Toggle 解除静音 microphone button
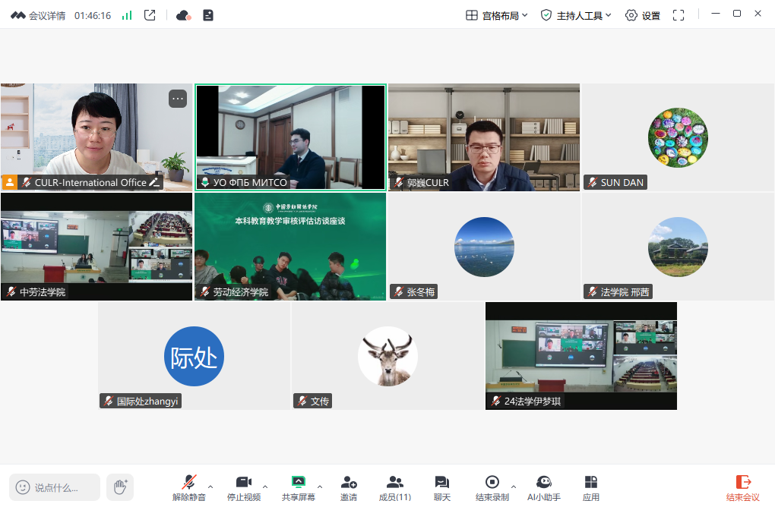 coord(188,487)
